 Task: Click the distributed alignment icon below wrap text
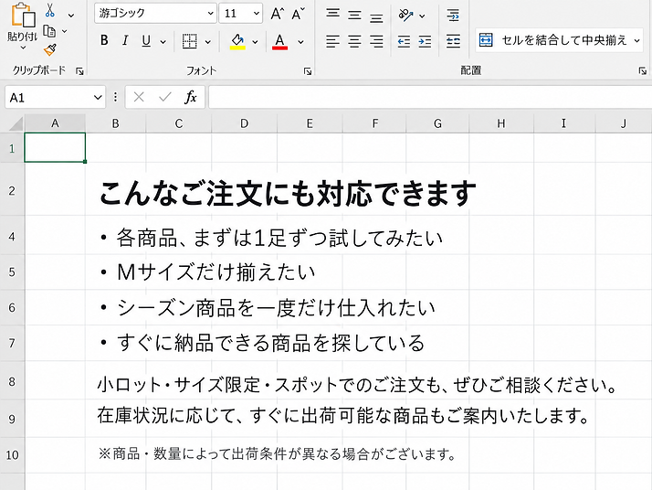pos(453,41)
